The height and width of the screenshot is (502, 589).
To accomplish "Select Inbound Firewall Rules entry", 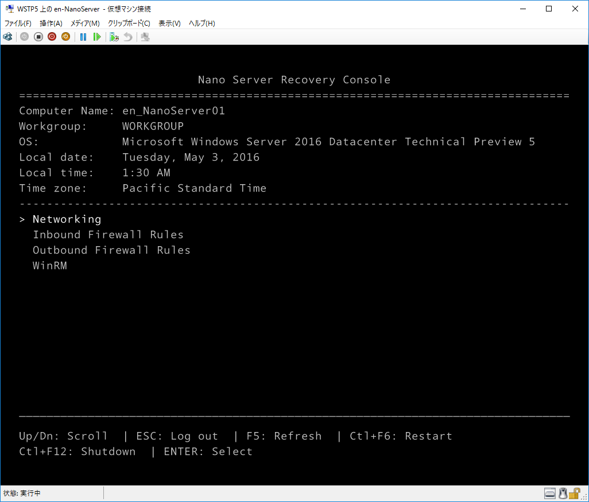I will coord(108,235).
